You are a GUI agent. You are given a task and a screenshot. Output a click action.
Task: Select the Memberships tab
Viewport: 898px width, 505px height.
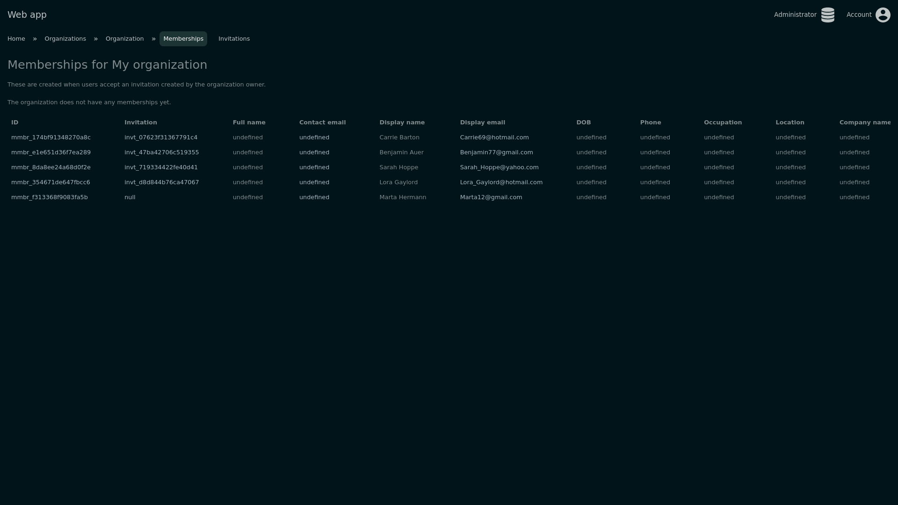pos(183,39)
